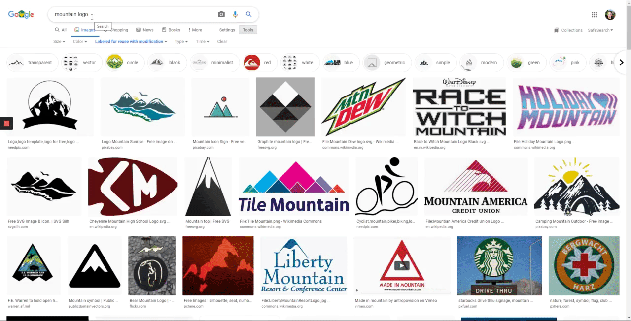Click the red stop recording icon

pyautogui.click(x=6, y=123)
